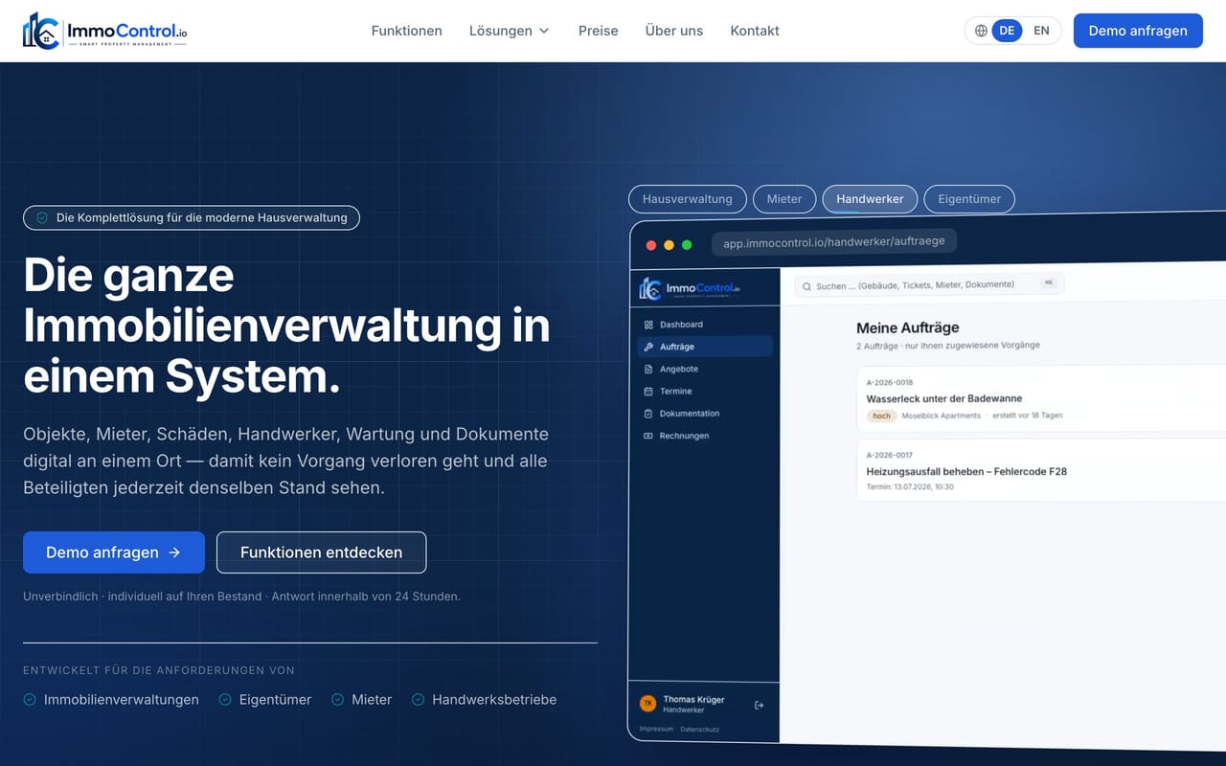Click the Angebote document icon

pos(648,369)
